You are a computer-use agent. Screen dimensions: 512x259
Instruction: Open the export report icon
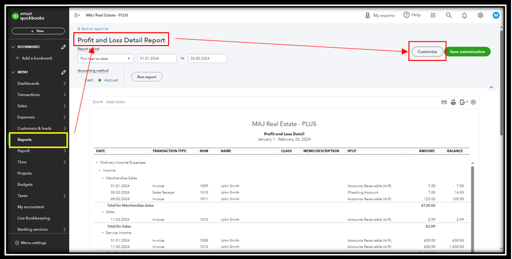pos(464,102)
